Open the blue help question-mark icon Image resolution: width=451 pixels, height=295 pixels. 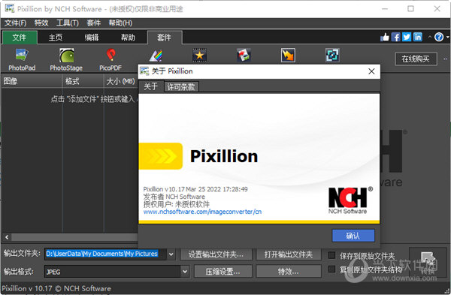point(439,37)
